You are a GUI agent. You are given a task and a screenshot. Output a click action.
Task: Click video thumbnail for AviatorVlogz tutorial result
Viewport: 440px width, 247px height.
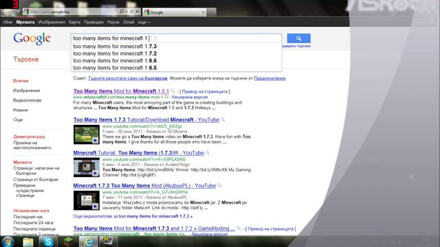tap(87, 167)
